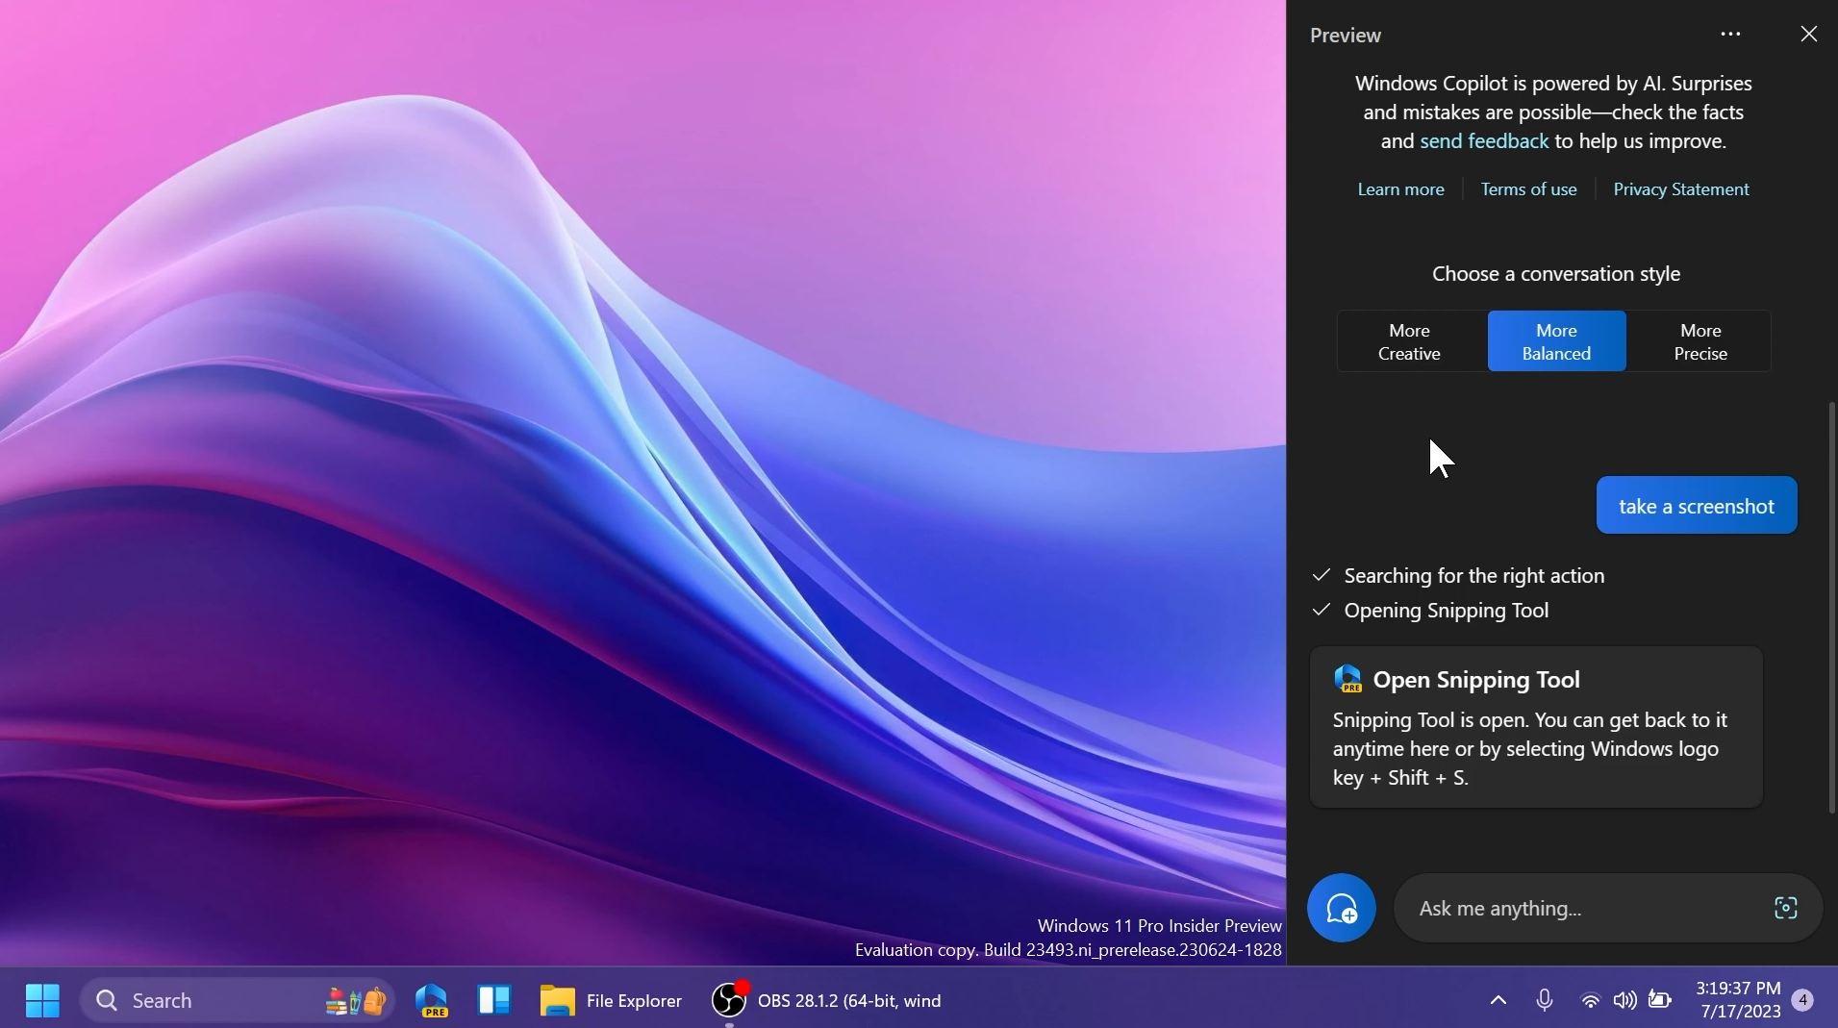The height and width of the screenshot is (1028, 1838).
Task: Click the microphone icon in system tray
Action: click(x=1545, y=1000)
